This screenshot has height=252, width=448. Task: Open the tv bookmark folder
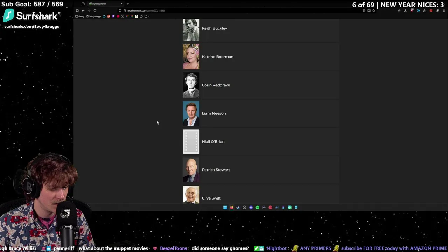click(x=147, y=16)
